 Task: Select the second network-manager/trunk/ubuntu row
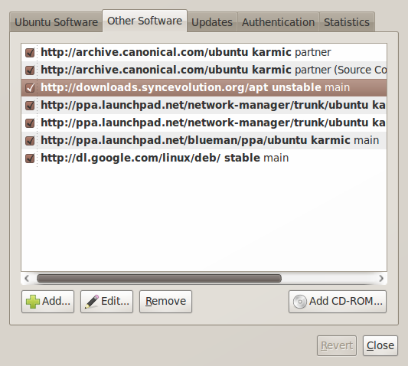coord(204,123)
